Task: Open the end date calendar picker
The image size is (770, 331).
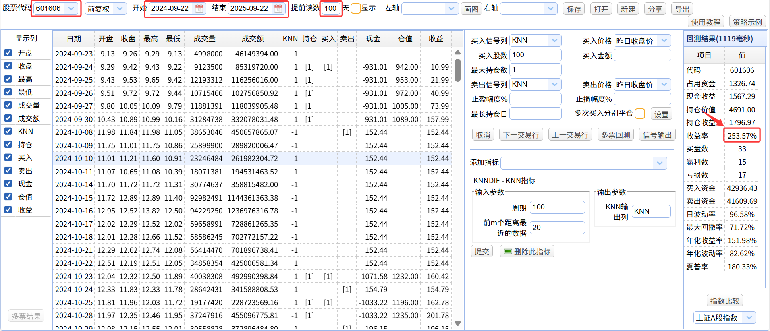Action: (x=278, y=9)
